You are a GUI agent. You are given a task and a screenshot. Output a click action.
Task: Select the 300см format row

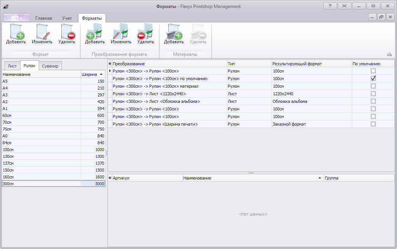[x=54, y=184]
